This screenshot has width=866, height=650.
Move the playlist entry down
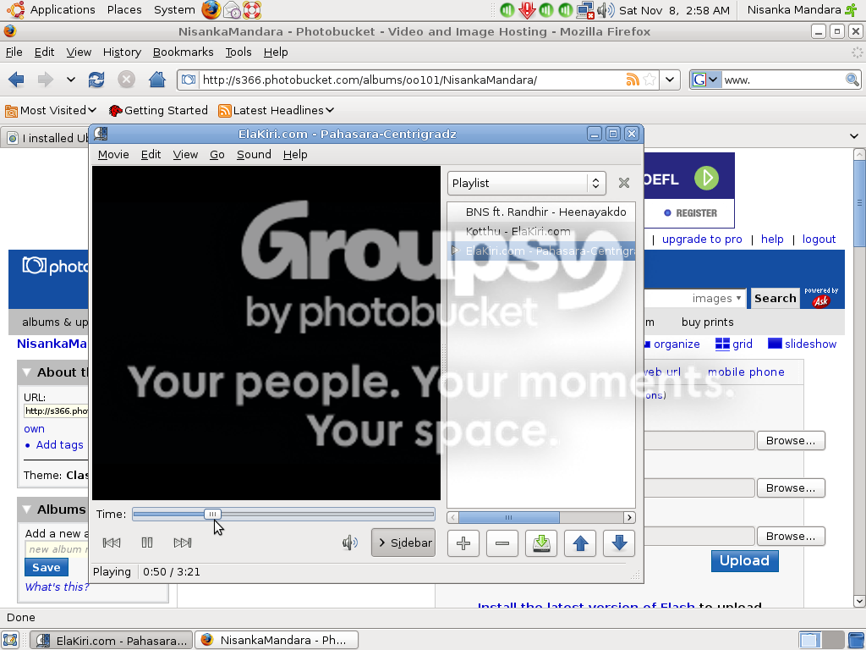(619, 543)
